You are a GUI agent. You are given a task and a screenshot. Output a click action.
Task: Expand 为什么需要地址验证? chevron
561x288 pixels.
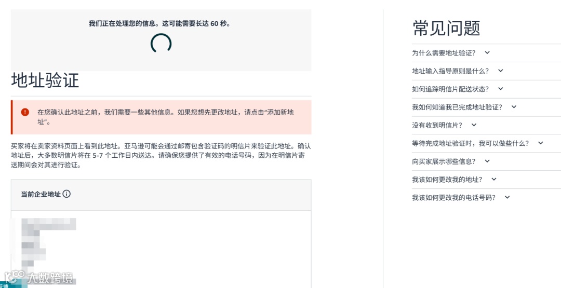[x=487, y=52]
